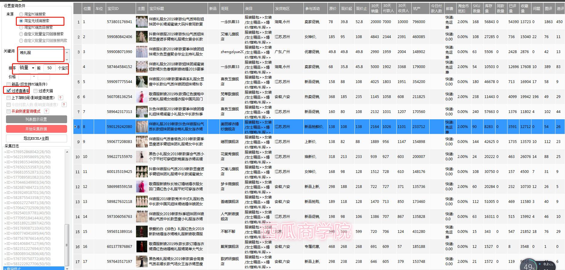Click the 列表显示设置 button

coord(36,119)
